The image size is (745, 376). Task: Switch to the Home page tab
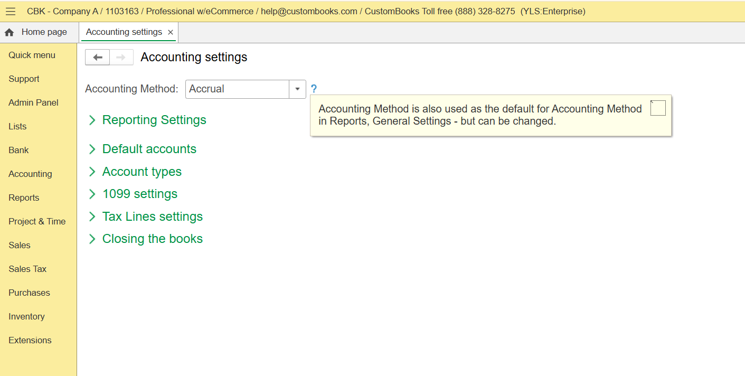coord(44,32)
